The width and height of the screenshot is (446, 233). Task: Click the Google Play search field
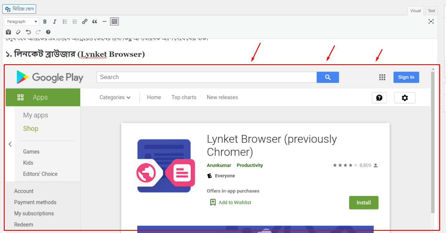point(207,77)
